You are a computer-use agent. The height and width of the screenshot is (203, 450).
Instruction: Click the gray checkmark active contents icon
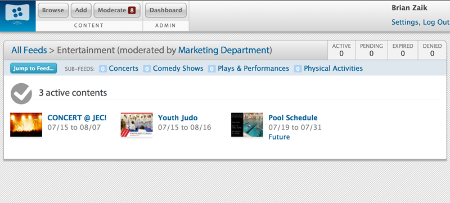(x=21, y=93)
